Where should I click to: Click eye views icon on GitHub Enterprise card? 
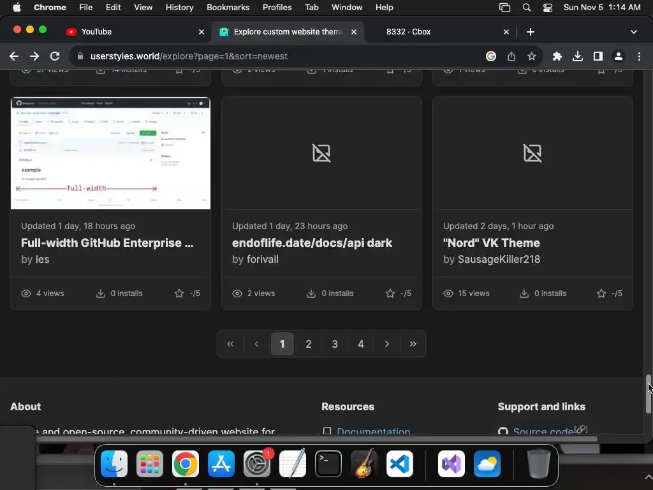26,293
